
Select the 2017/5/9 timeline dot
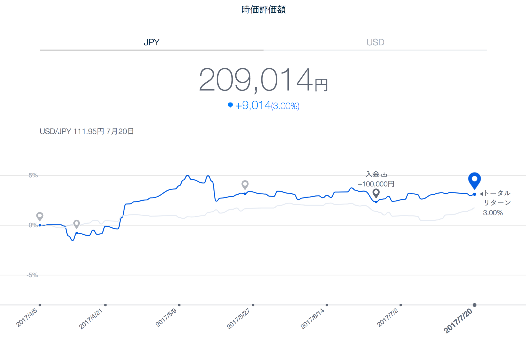179,305
